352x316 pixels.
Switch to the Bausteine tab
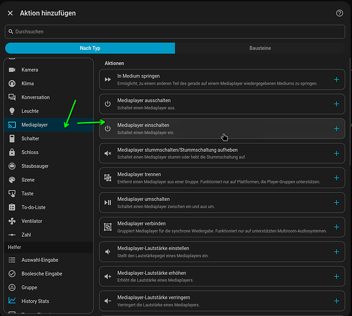[x=260, y=48]
